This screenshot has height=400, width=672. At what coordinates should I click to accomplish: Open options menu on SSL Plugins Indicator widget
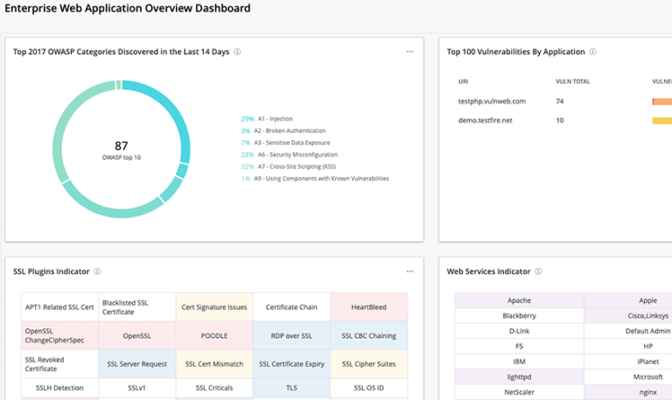pos(409,271)
